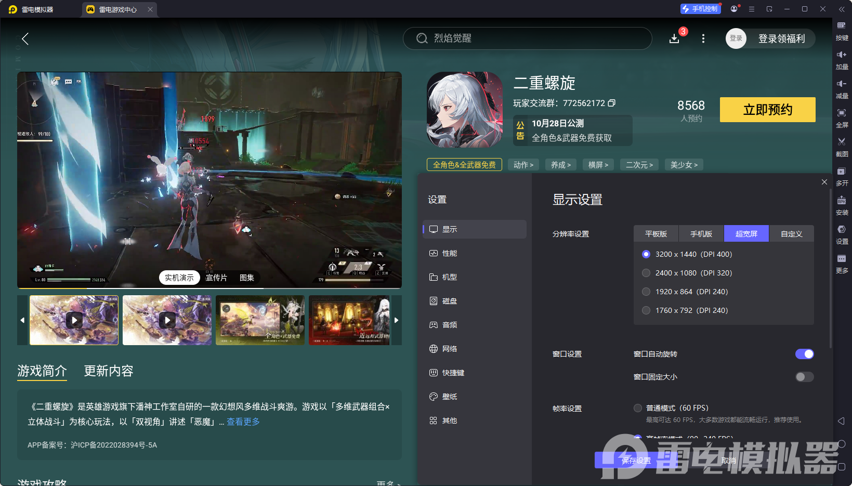Click the right carousel arrow for screenshots
Screen dimensions: 852x486
tap(396, 320)
